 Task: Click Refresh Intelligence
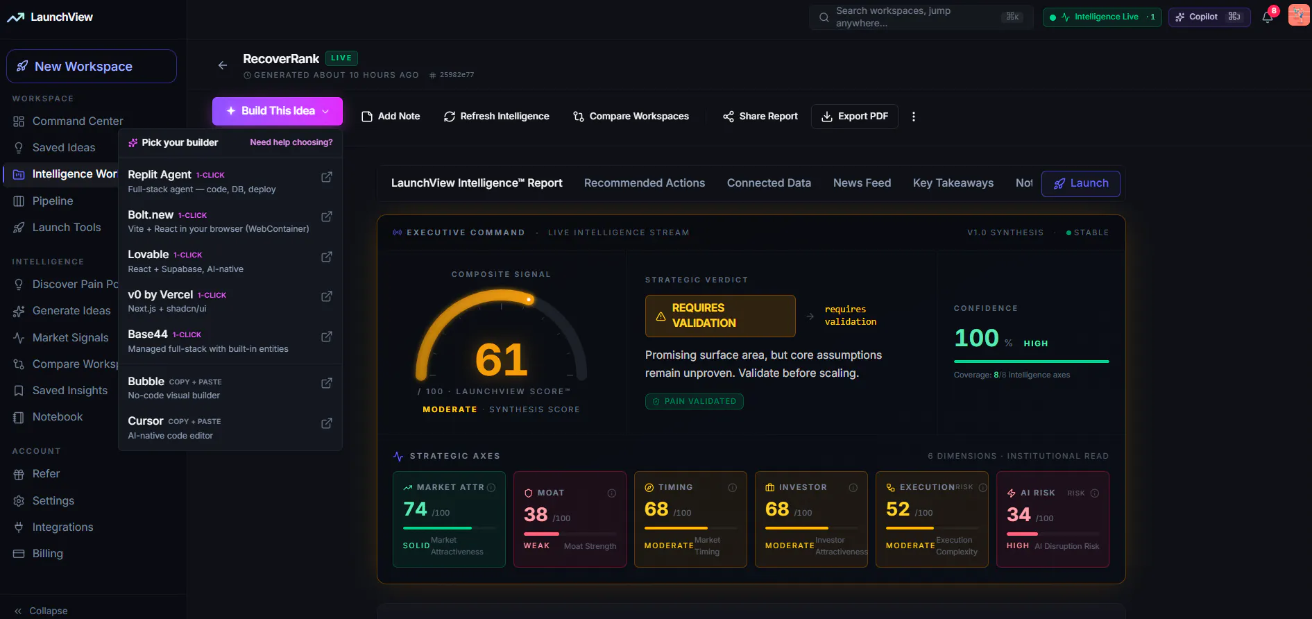497,117
